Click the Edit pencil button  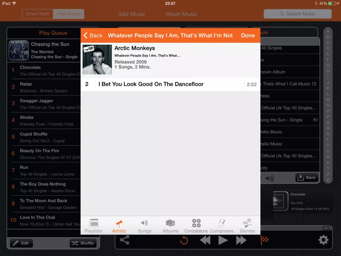[x=21, y=243]
